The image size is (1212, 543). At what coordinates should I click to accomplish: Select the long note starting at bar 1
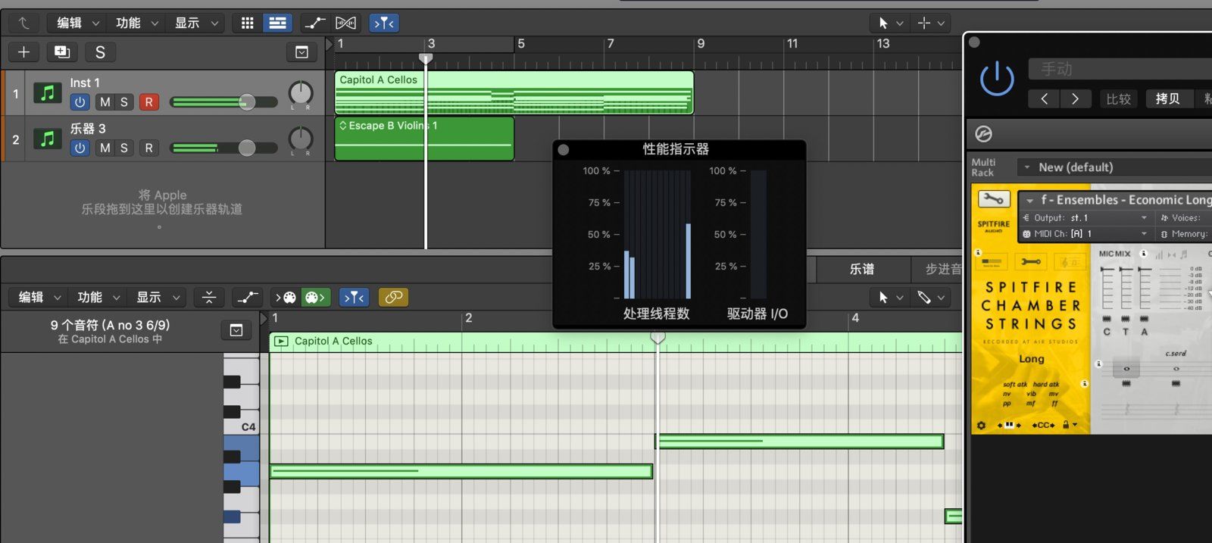tap(461, 471)
